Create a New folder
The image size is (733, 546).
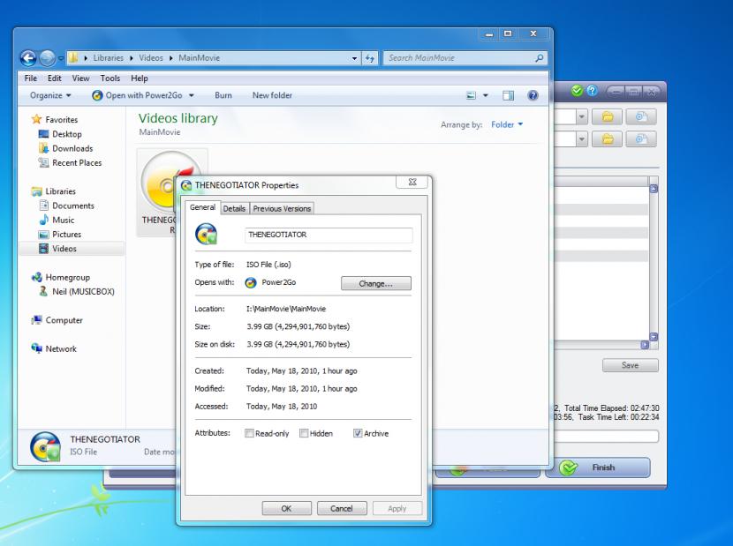(x=272, y=95)
